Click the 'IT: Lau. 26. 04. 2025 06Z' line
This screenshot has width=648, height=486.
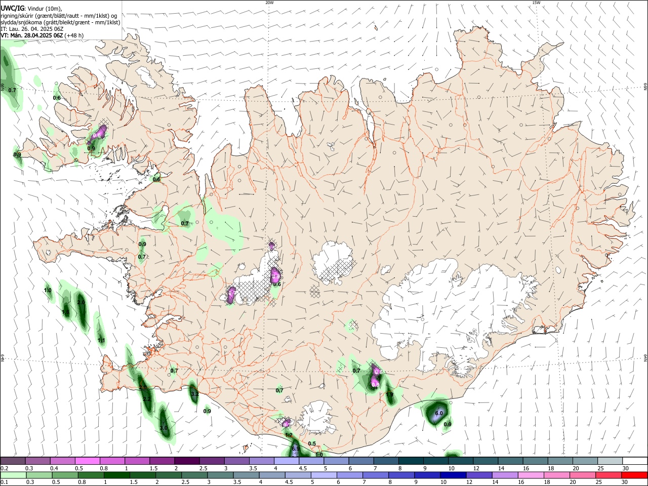tap(32, 29)
